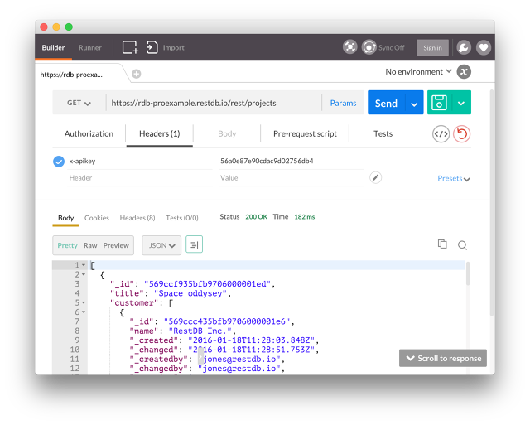Click the save floppy disk icon
The image size is (530, 425).
[x=439, y=103]
